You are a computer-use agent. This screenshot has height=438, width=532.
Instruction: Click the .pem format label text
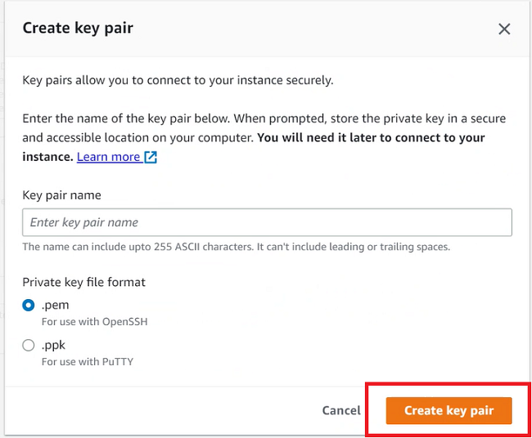click(x=56, y=305)
